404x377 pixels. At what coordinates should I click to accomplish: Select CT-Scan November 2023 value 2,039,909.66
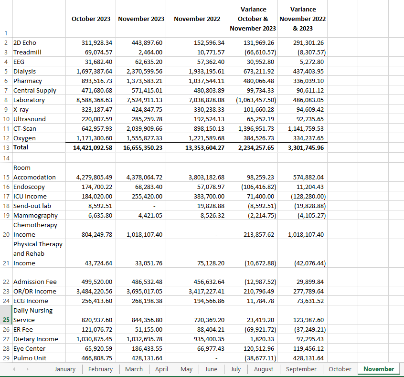141,128
